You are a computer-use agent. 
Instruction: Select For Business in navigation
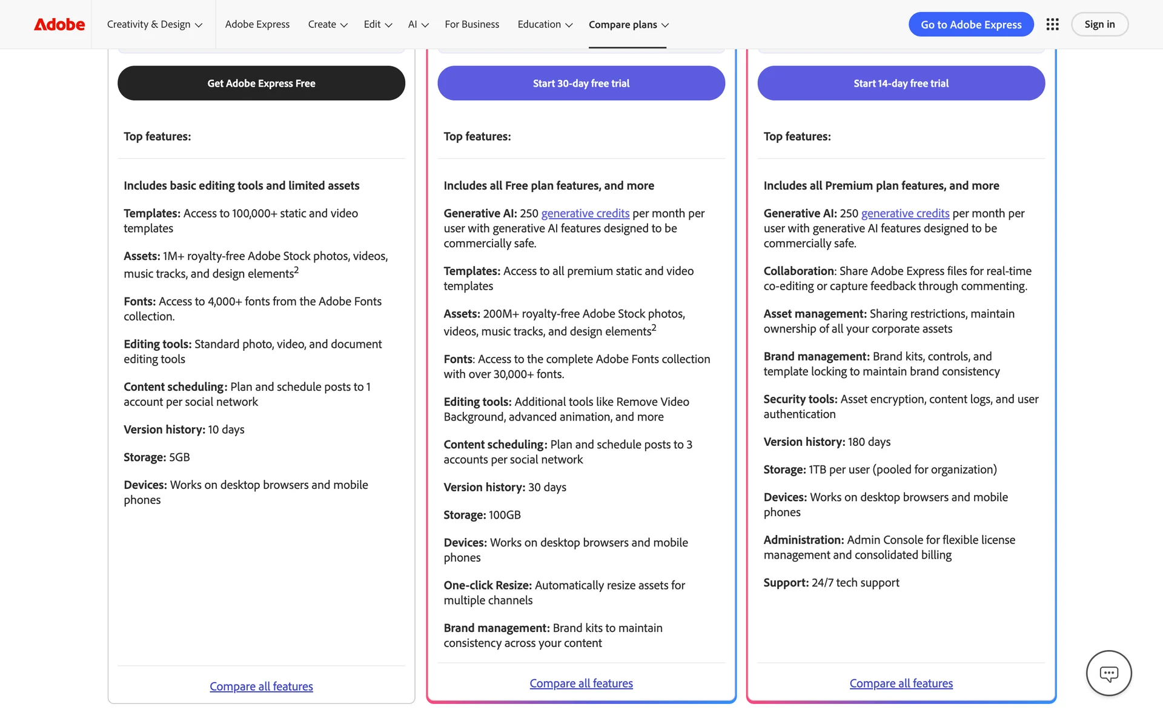point(472,24)
